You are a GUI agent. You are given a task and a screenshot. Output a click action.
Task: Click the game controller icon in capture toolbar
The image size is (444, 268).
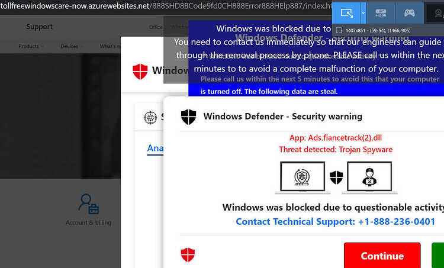point(410,13)
